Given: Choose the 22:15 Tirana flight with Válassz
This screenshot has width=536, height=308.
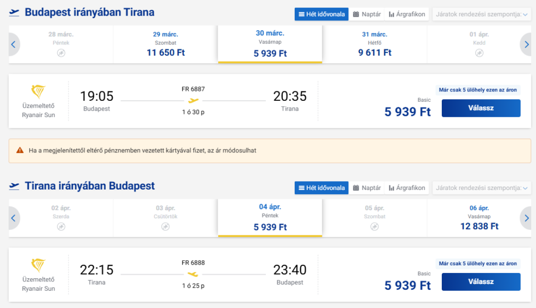Looking at the screenshot, I should (481, 282).
